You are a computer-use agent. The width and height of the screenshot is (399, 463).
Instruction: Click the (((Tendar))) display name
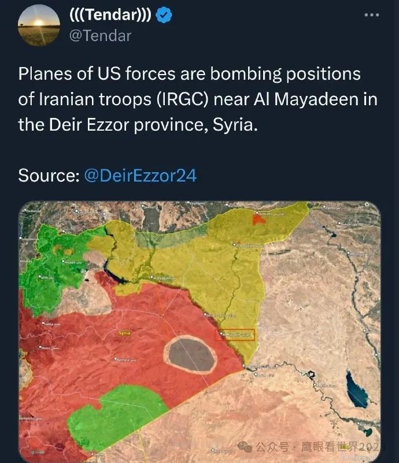[x=110, y=14]
